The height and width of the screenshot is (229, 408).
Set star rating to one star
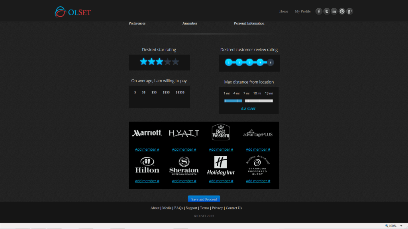coord(143,62)
